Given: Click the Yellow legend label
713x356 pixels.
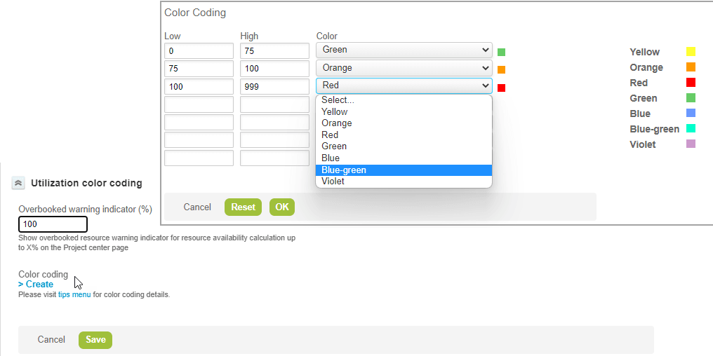Looking at the screenshot, I should pyautogui.click(x=645, y=53).
